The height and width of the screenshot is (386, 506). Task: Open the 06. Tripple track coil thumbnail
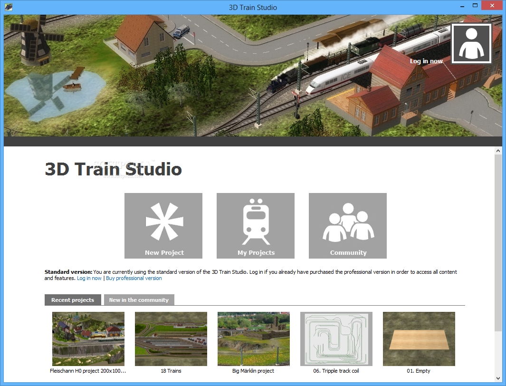336,339
